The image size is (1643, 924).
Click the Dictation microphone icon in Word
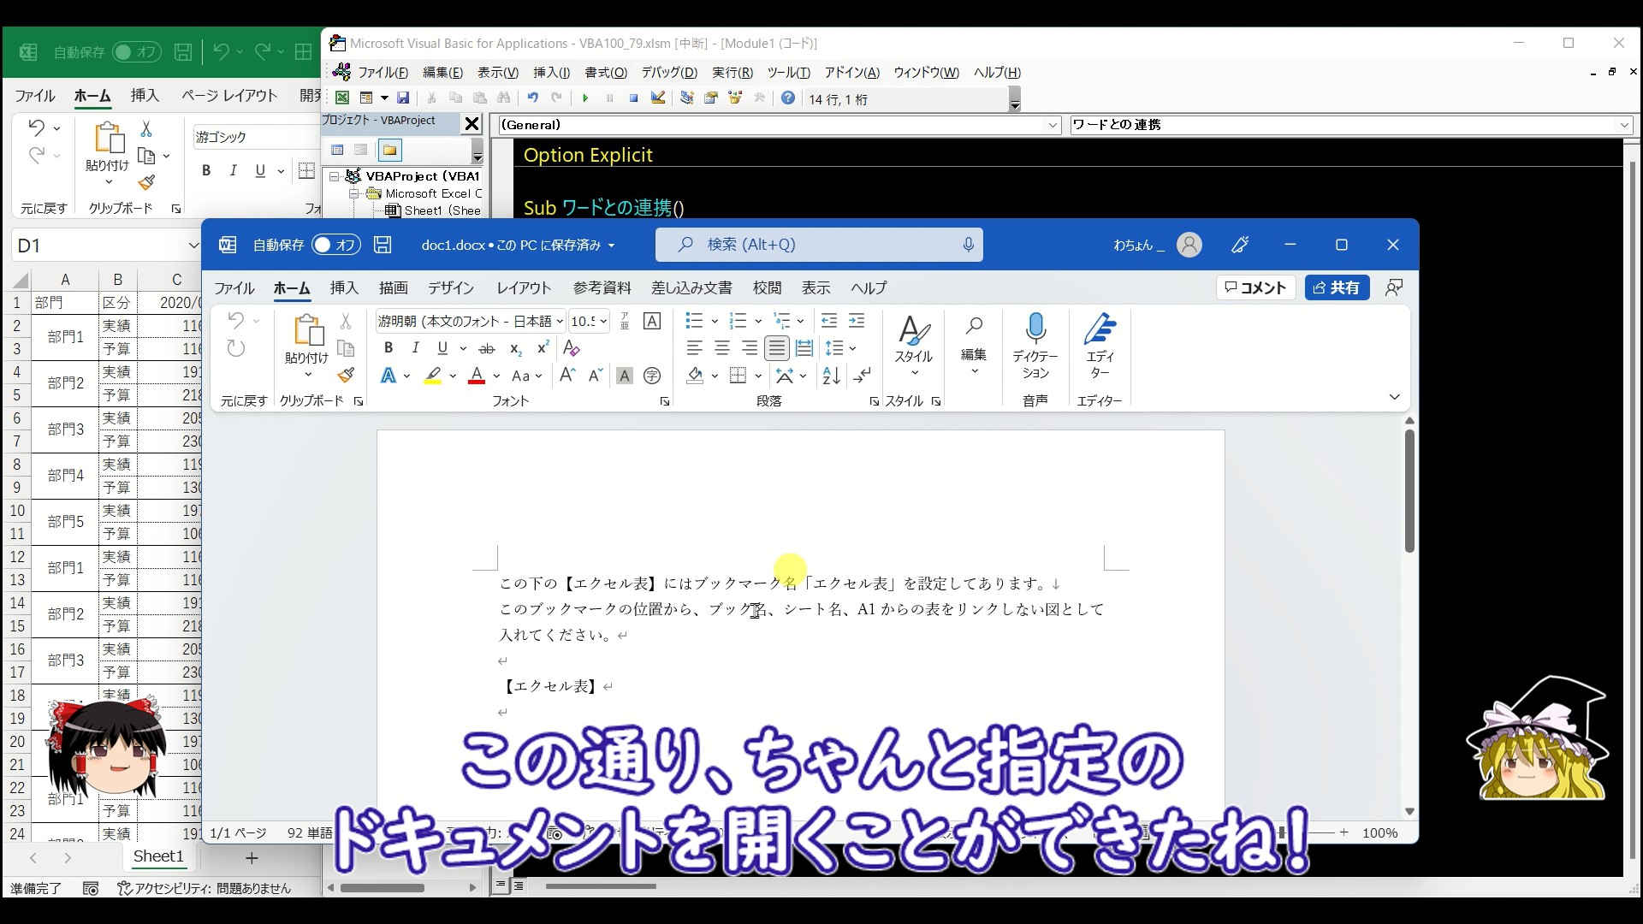1035,329
